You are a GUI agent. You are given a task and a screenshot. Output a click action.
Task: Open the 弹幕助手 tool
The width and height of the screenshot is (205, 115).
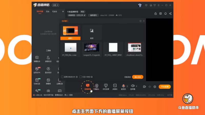[x=37, y=59]
